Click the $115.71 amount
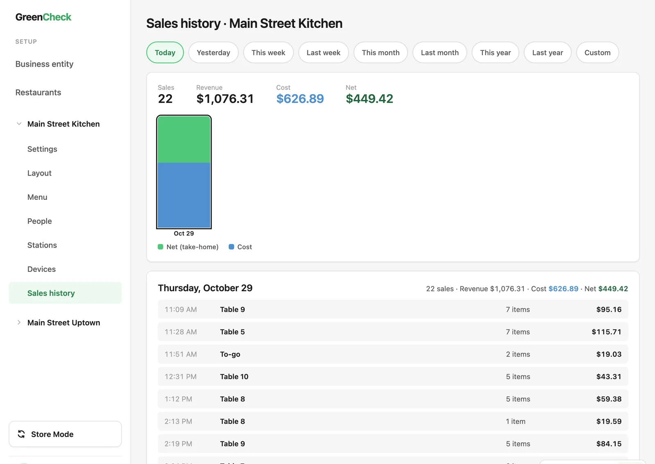 tap(606, 332)
